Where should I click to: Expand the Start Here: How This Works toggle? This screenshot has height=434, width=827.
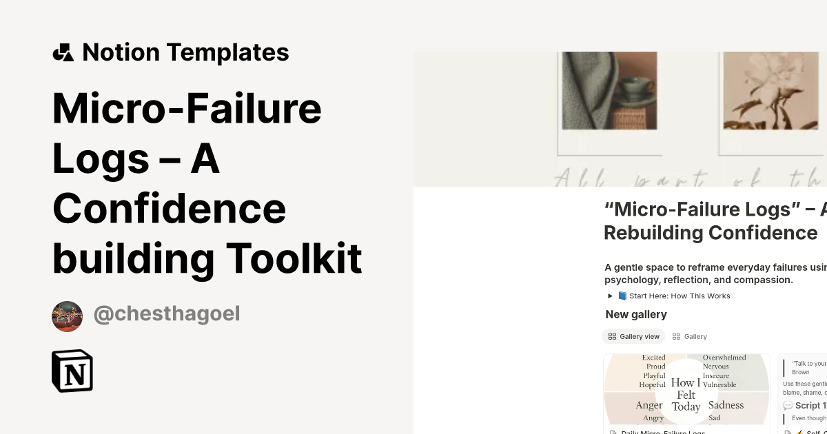pos(609,296)
